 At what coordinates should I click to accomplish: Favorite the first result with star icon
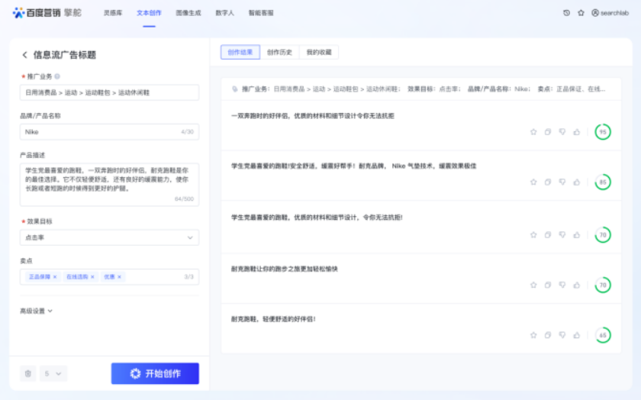[x=533, y=132]
